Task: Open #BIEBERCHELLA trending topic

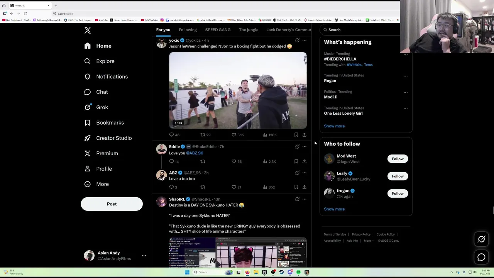Action: point(340,59)
